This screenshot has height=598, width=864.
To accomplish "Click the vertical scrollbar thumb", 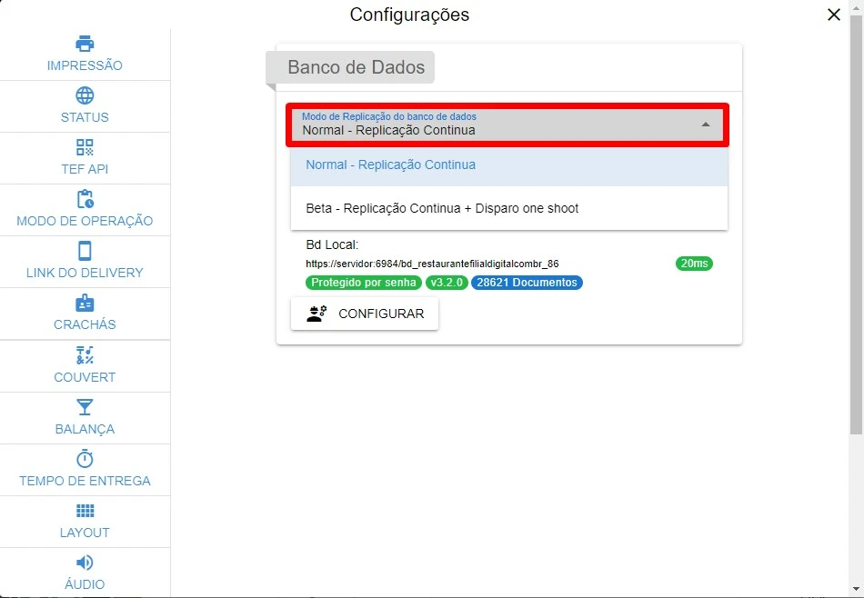I will [856, 225].
